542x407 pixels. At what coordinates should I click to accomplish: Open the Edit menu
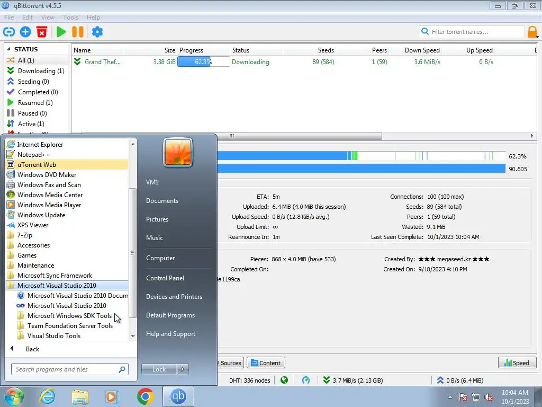click(28, 17)
